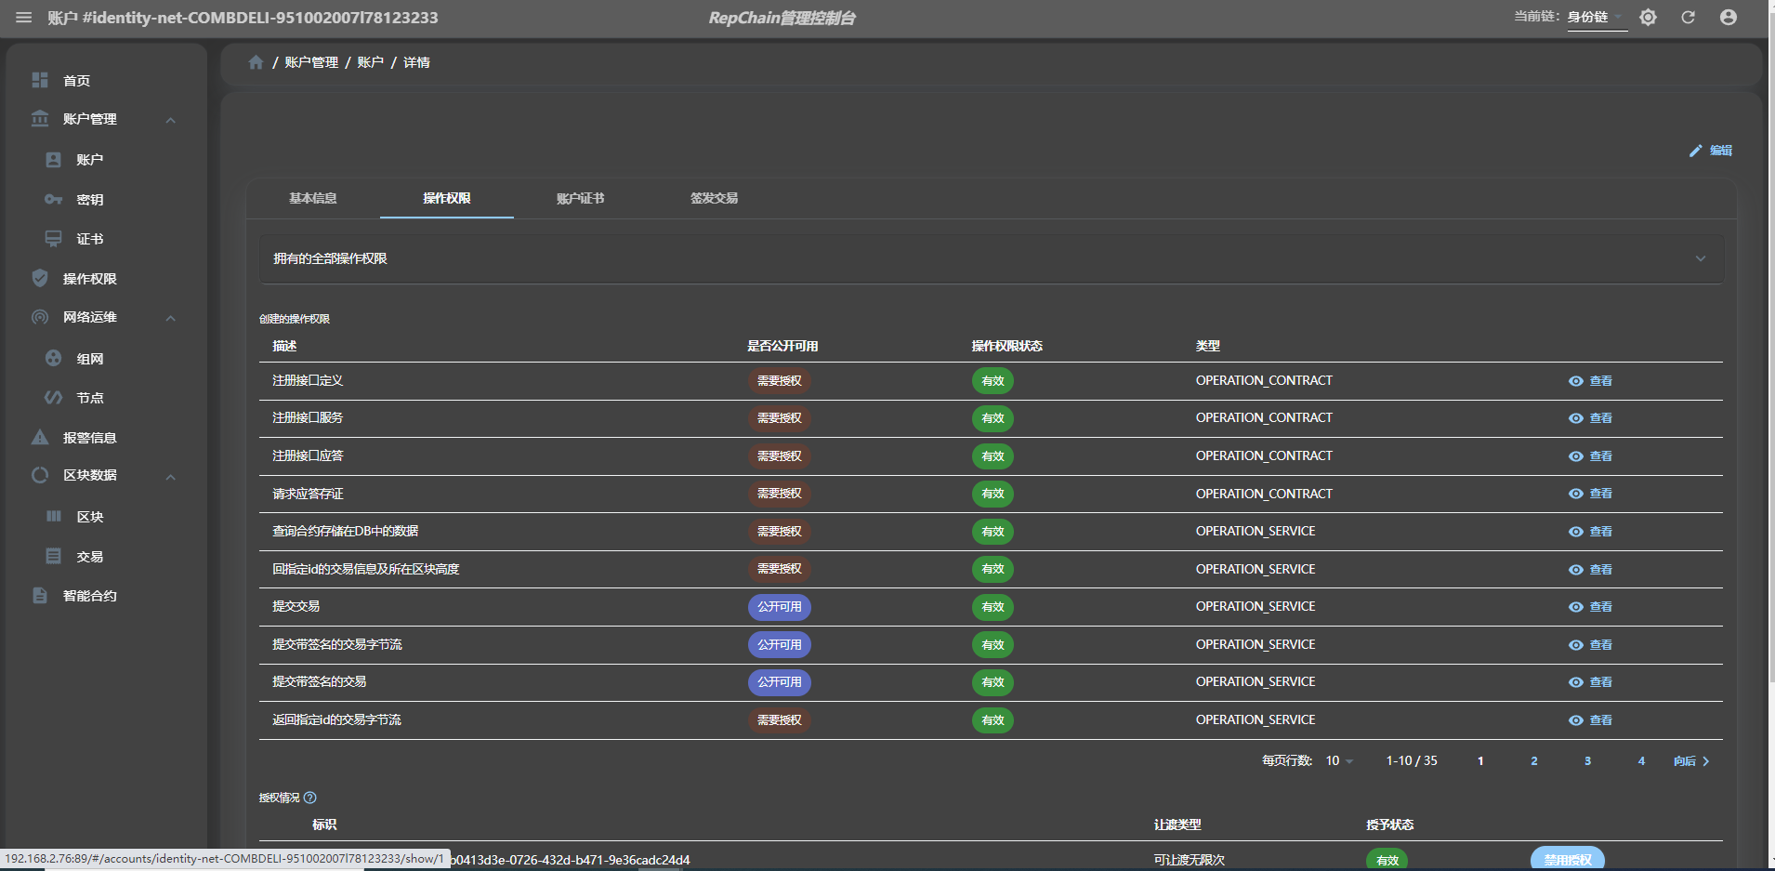Switch to the 基本信息 tab
Viewport: 1775px width, 871px height.
[x=313, y=198]
